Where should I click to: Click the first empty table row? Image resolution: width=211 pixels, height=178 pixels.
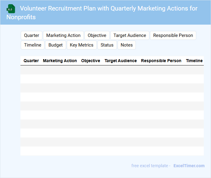pos(112,70)
